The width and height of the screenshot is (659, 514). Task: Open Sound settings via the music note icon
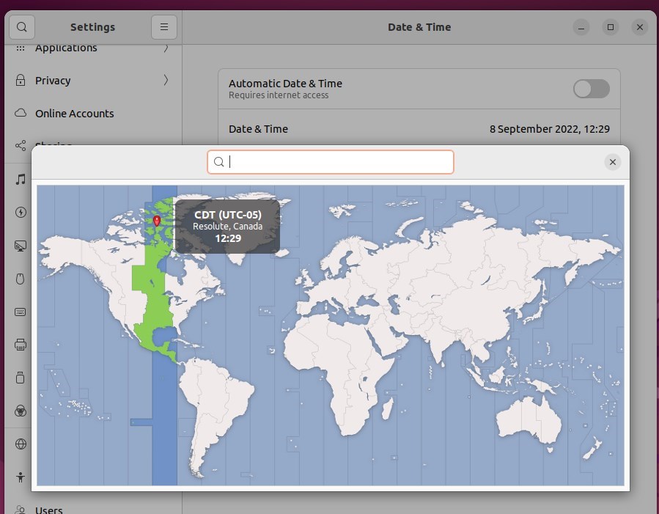[20, 178]
